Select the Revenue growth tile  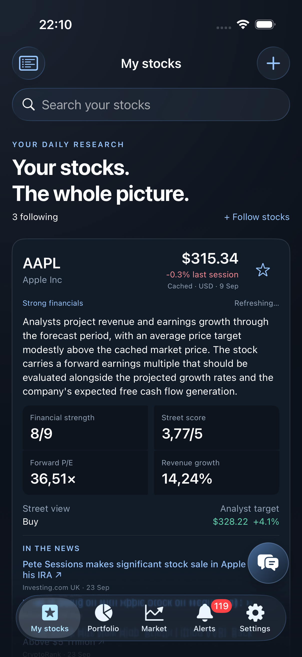click(217, 472)
